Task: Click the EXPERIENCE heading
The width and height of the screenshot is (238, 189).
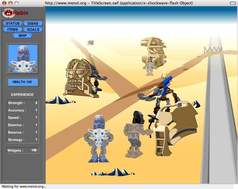Action: (x=22, y=95)
